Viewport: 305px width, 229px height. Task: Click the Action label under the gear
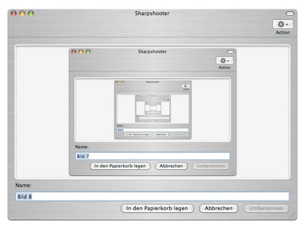[283, 32]
